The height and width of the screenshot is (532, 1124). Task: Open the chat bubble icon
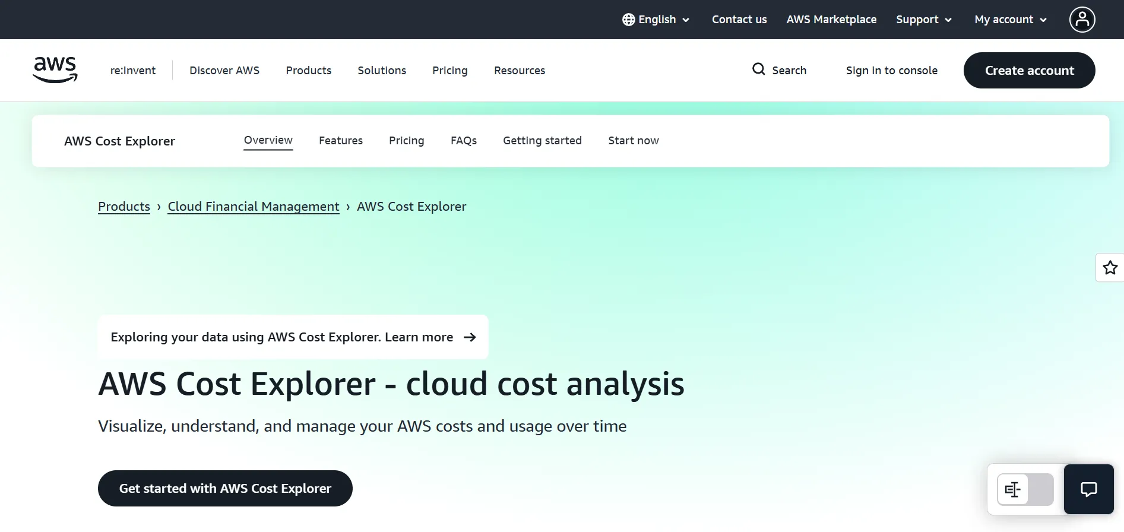click(1088, 489)
